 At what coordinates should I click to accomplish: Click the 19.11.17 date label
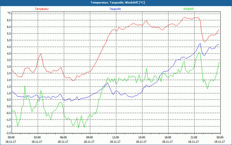pos(220,142)
